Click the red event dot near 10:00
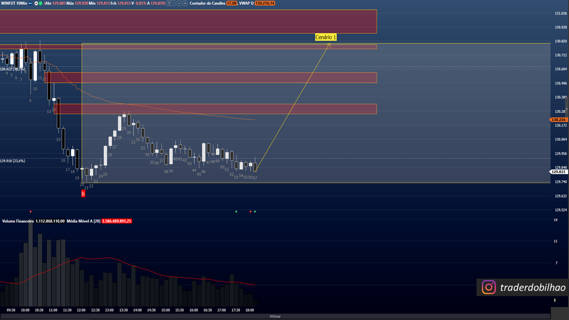Image resolution: width=569 pixels, height=320 pixels. 30,212
